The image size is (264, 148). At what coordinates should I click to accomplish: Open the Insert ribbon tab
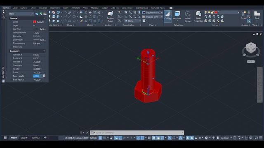[66, 8]
